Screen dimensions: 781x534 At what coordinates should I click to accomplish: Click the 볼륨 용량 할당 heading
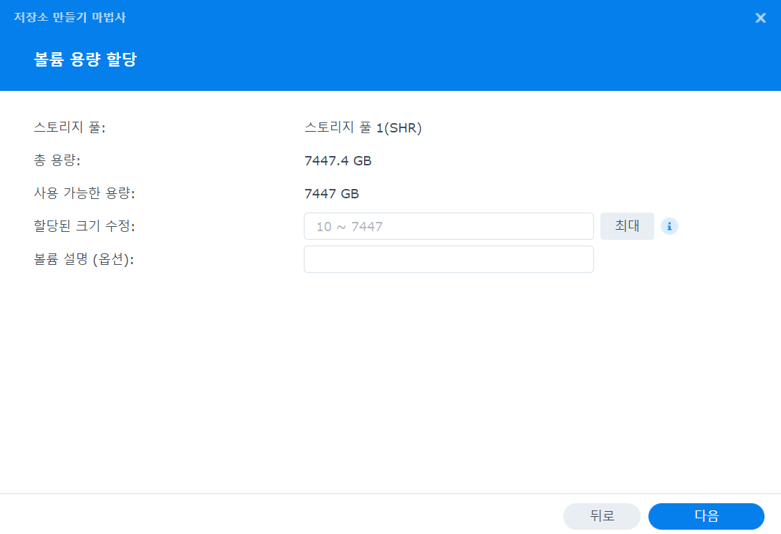[85, 59]
